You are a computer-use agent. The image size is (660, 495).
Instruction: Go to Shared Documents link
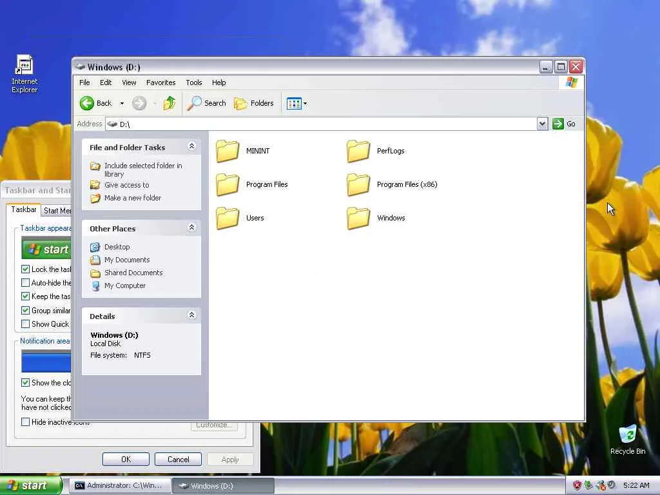tap(133, 273)
